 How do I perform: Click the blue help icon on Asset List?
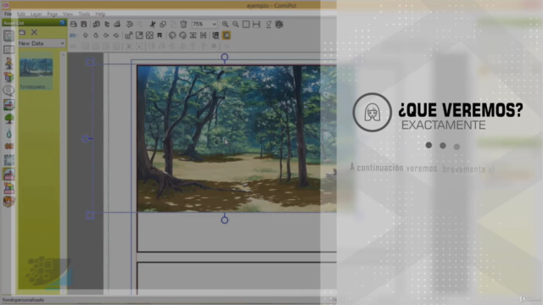[x=62, y=23]
